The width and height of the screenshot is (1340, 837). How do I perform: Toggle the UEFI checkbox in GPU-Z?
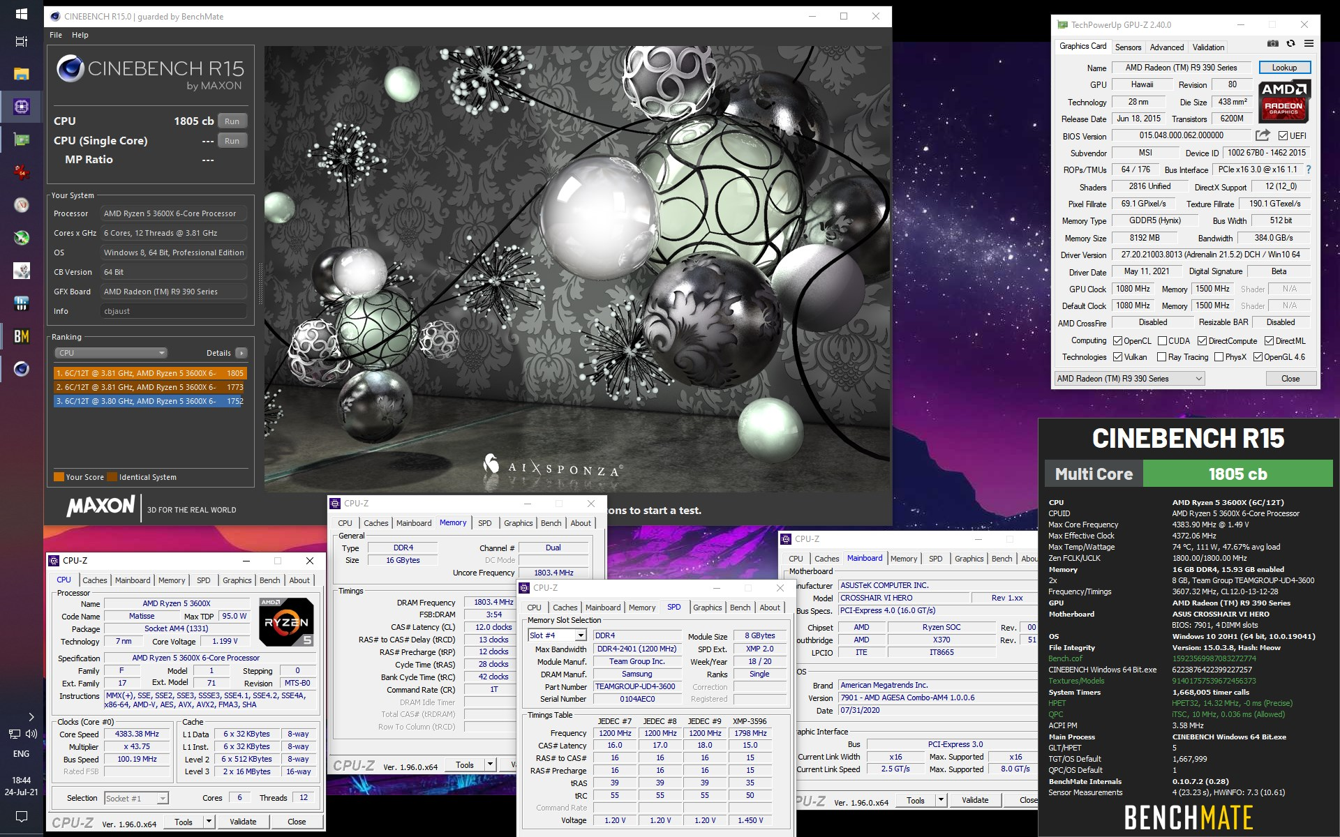click(x=1283, y=135)
